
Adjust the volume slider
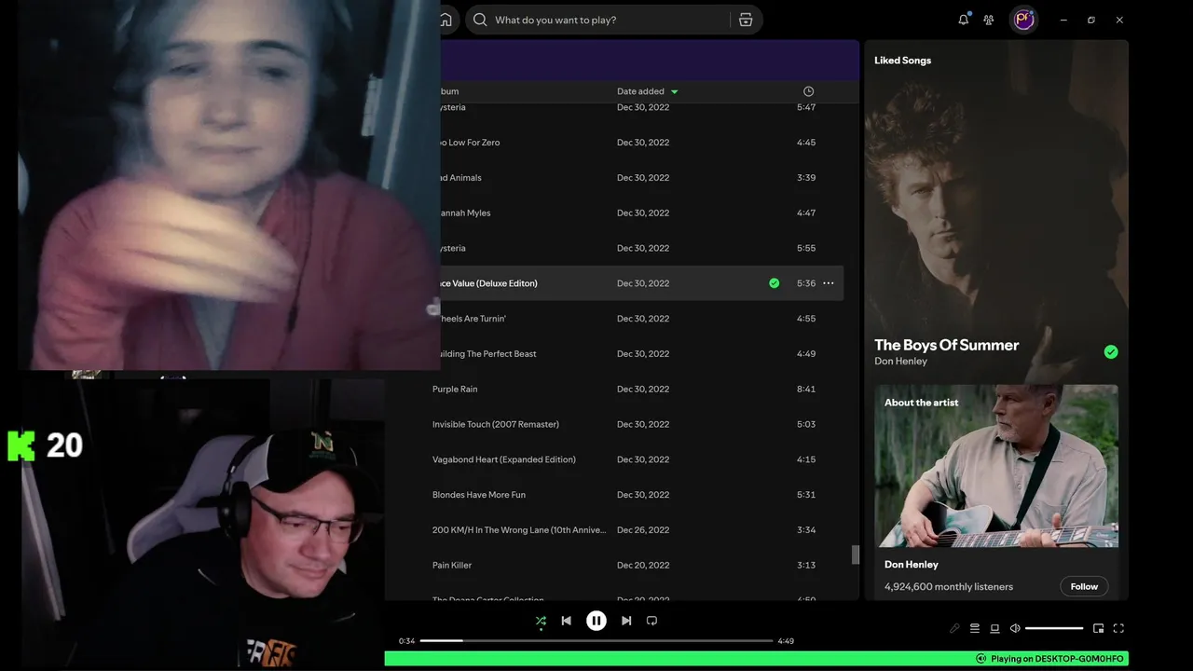pos(1054,628)
